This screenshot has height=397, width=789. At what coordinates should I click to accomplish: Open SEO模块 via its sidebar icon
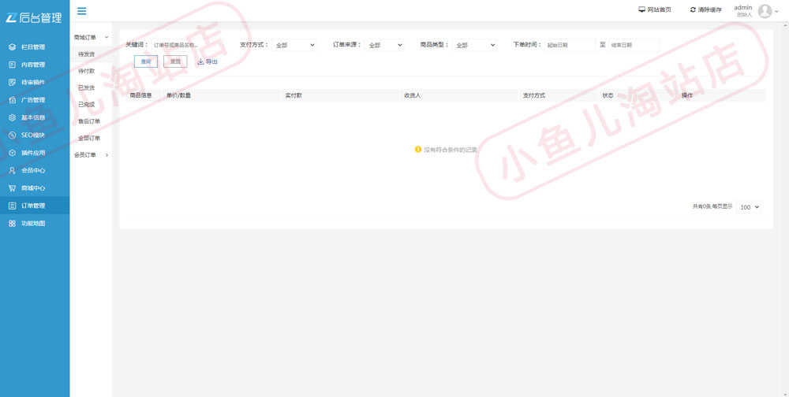point(13,135)
